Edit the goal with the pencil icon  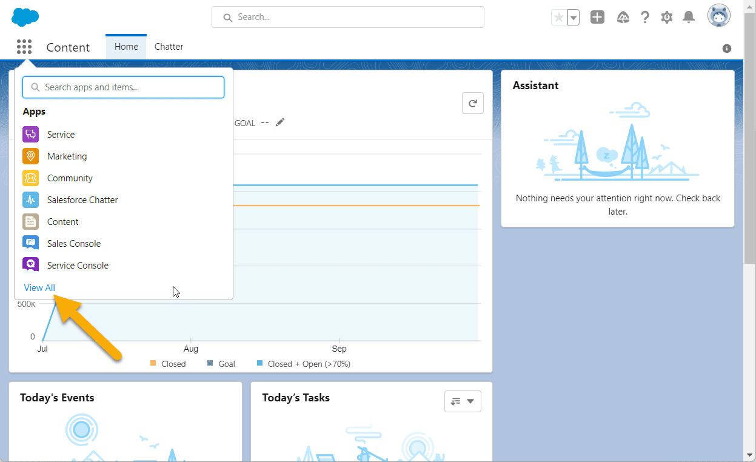[279, 122]
